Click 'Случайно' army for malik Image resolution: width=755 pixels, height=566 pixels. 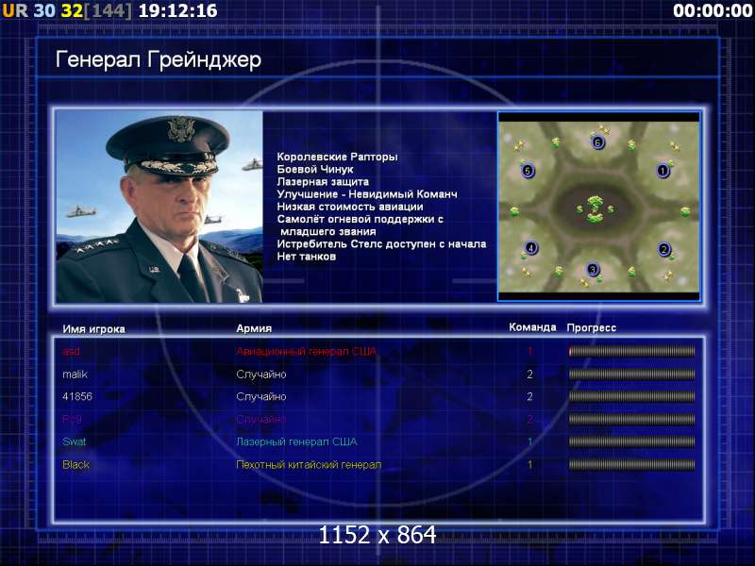[x=261, y=374]
